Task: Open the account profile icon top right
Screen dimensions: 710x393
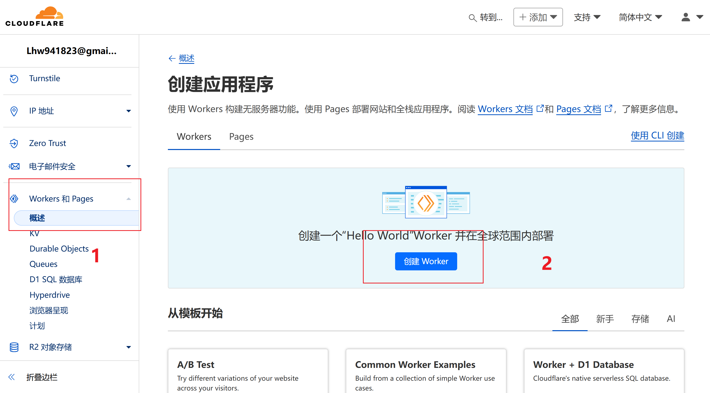Action: [686, 17]
